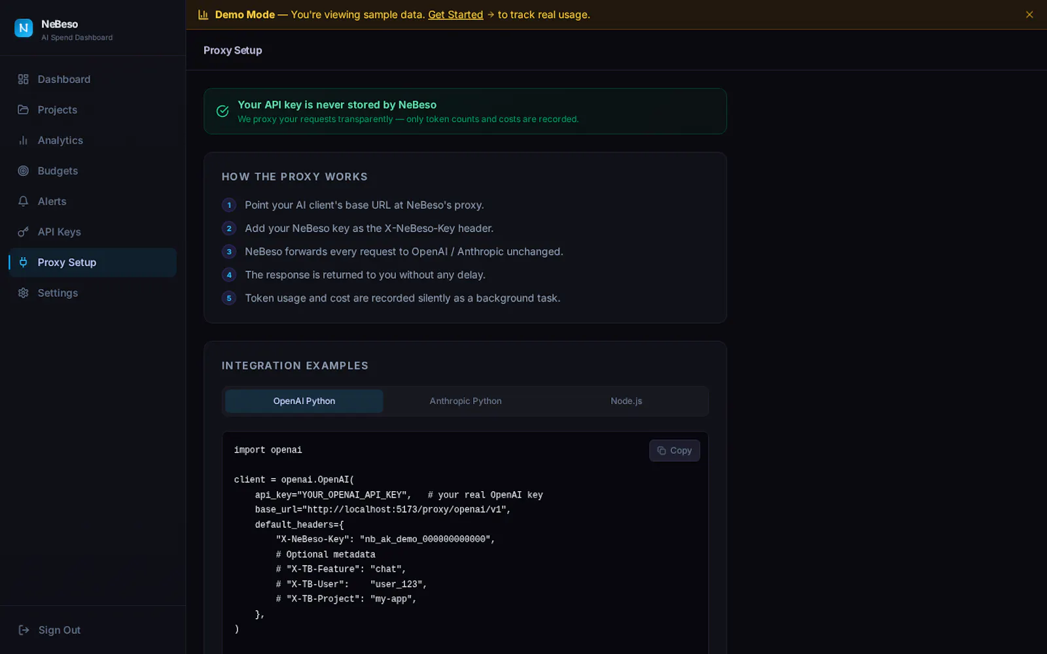Switch to the Anthropic Python tab
The width and height of the screenshot is (1047, 654).
click(465, 401)
